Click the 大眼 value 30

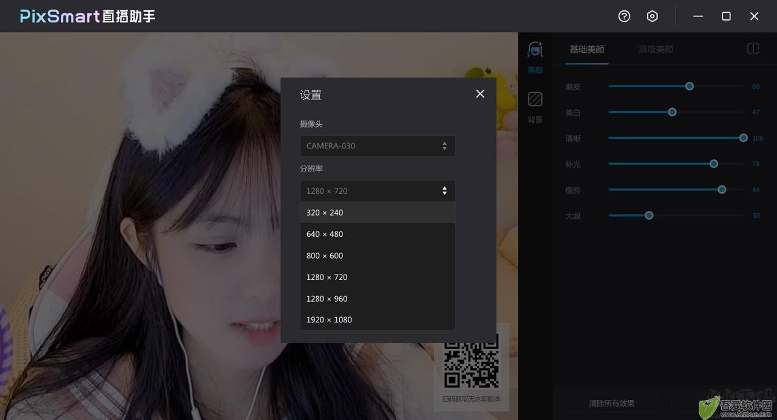coord(756,216)
